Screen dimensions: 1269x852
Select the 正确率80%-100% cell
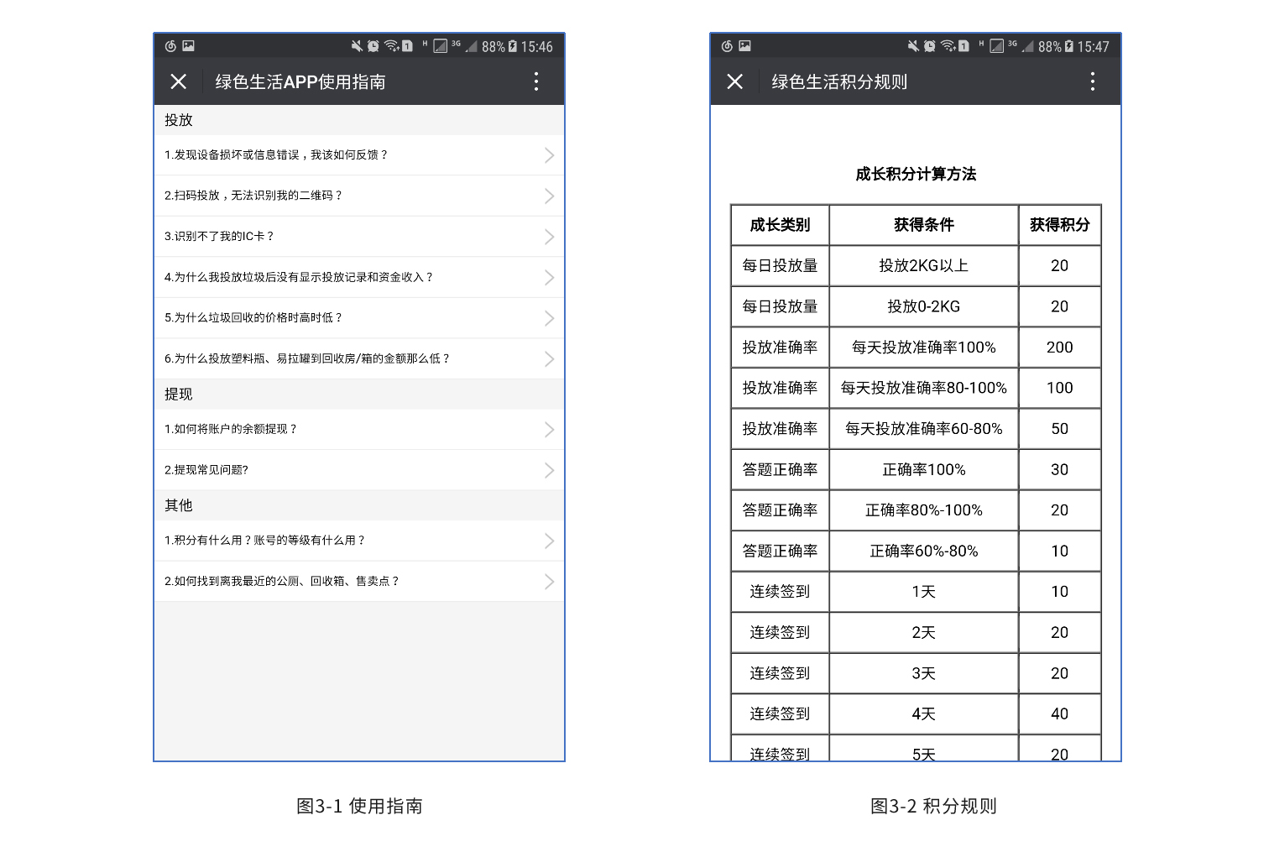coord(924,510)
